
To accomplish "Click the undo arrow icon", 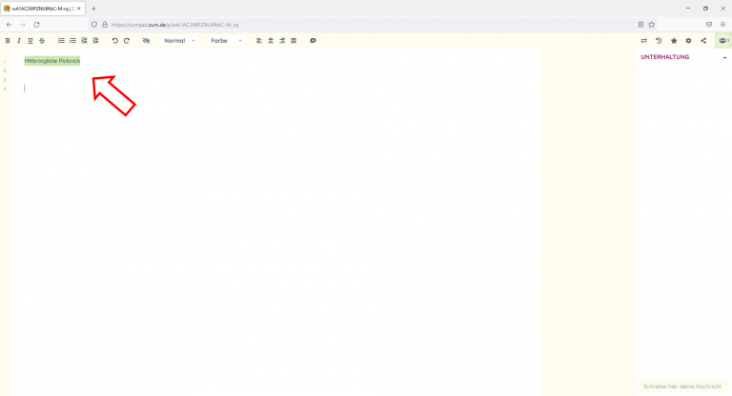I will 115,41.
